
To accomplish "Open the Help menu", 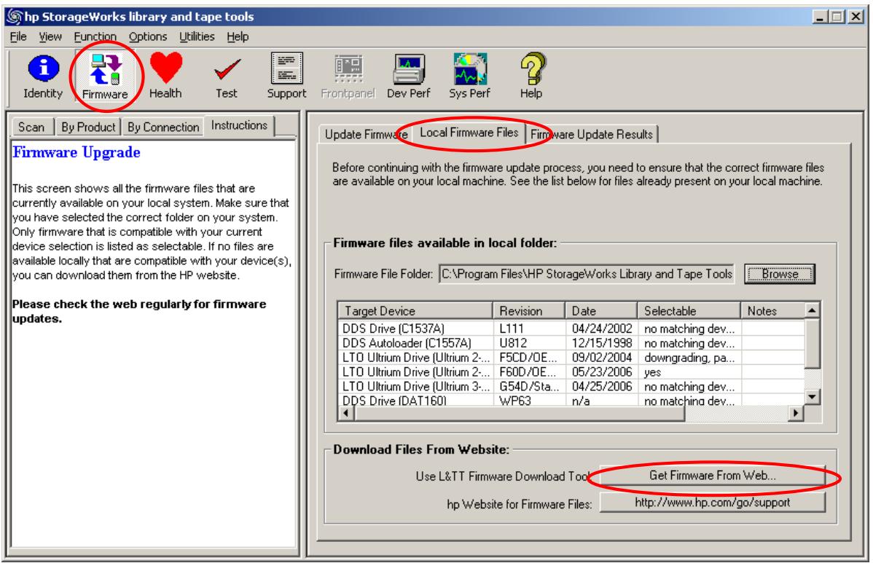I will (x=238, y=36).
